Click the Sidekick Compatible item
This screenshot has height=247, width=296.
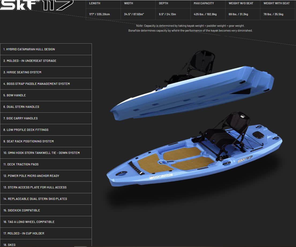tap(46, 210)
